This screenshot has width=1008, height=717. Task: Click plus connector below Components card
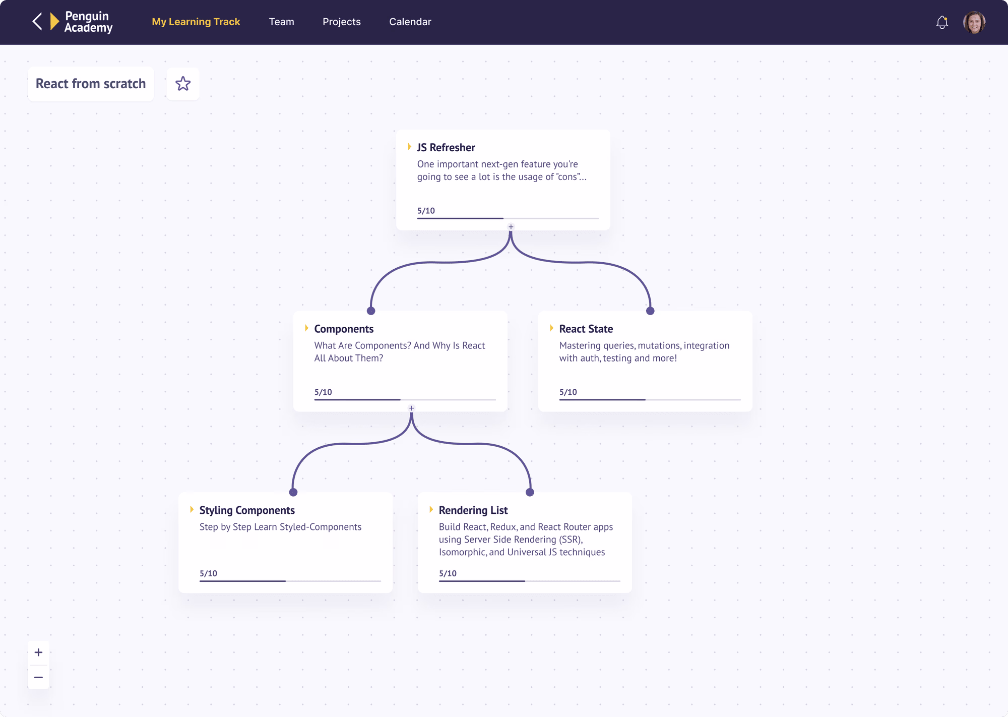pos(411,408)
